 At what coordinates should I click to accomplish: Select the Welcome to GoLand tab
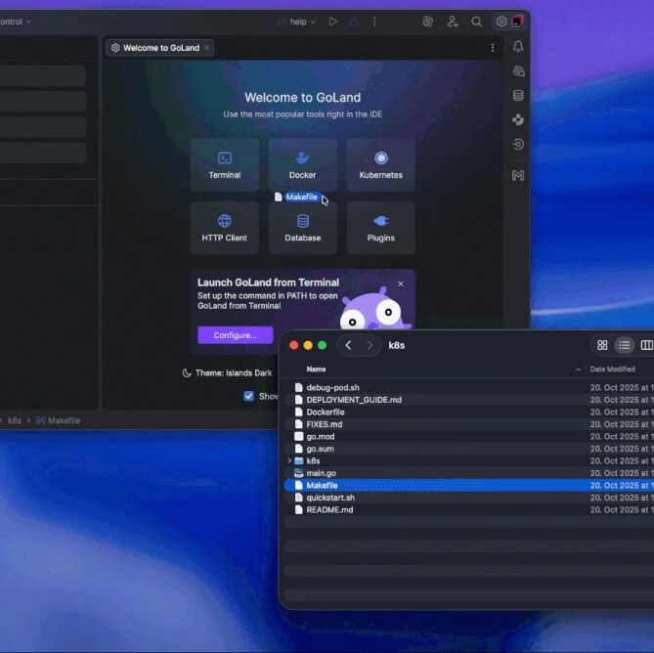(x=160, y=48)
